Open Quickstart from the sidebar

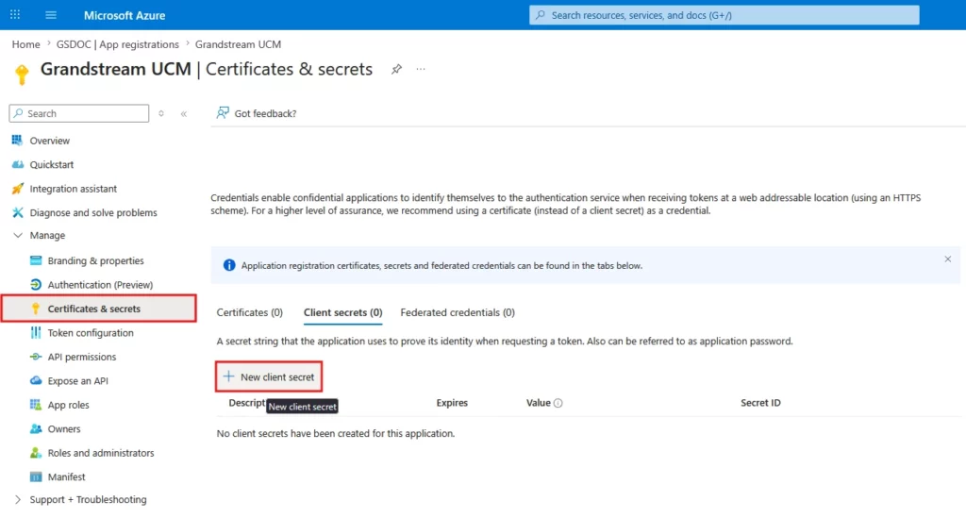click(52, 164)
